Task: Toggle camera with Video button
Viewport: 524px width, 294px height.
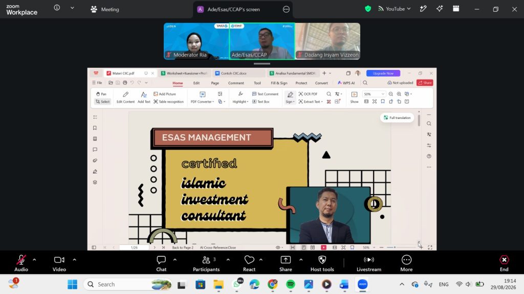Action: tap(59, 263)
